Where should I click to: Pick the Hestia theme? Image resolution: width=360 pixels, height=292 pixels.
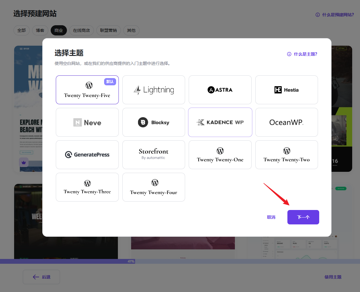(286, 90)
